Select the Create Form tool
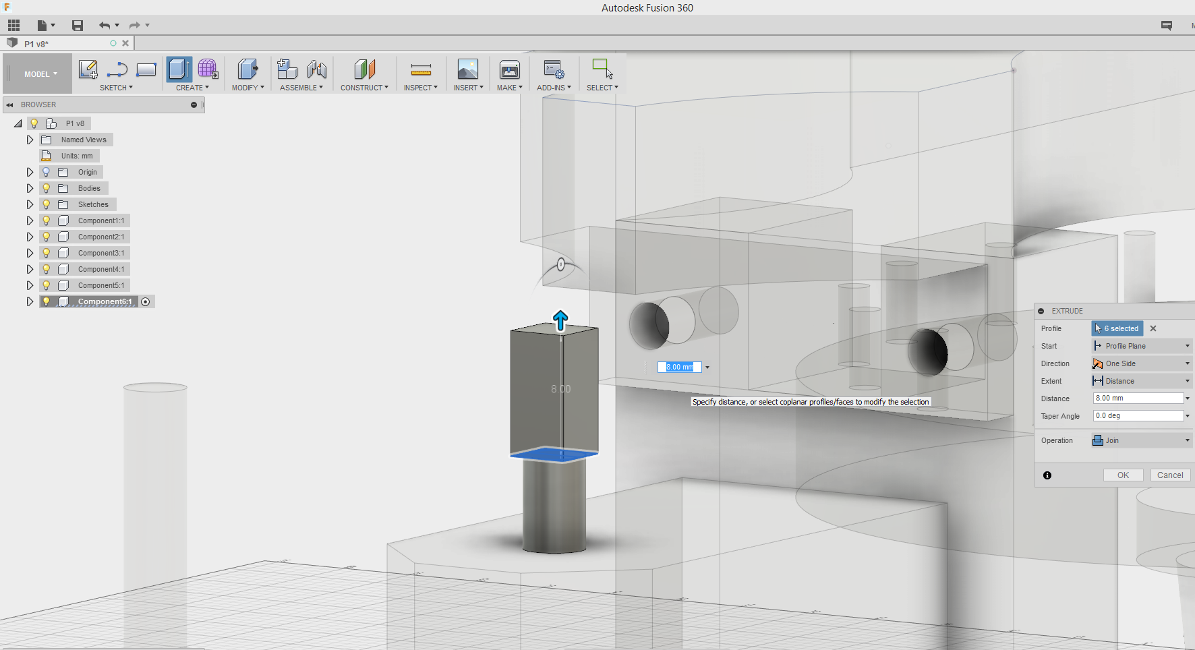The width and height of the screenshot is (1195, 650). point(208,69)
